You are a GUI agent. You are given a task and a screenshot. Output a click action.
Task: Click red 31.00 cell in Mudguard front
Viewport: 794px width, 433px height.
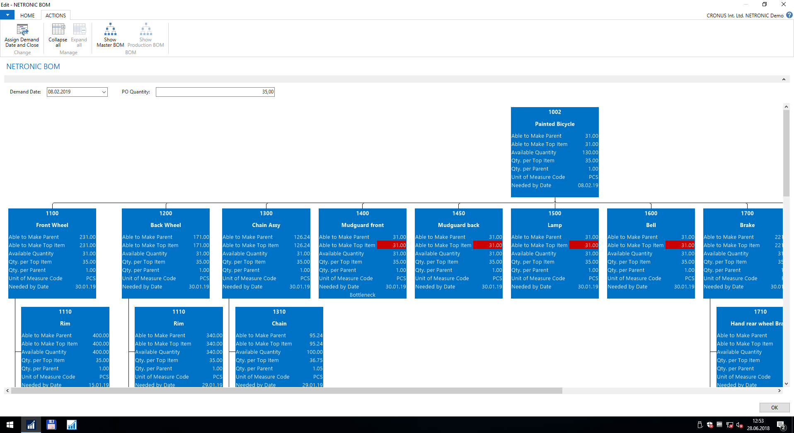point(392,245)
